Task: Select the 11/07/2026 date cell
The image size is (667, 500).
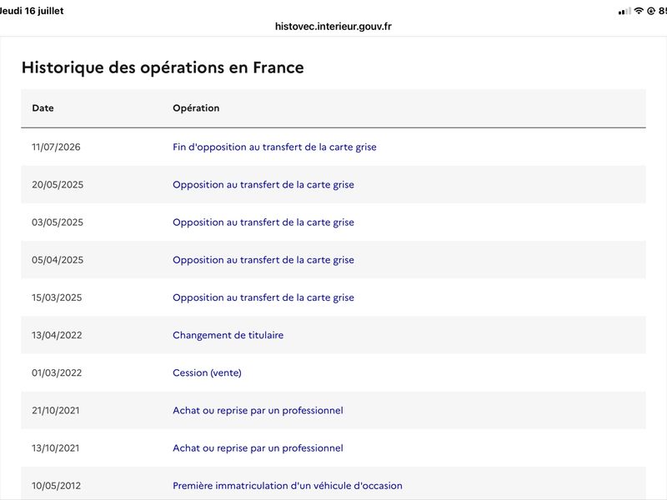Action: 56,147
